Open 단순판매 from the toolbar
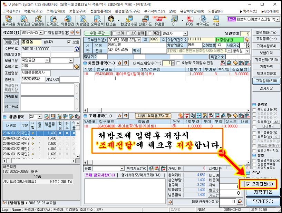The width and height of the screenshot is (282, 213). [38, 21]
